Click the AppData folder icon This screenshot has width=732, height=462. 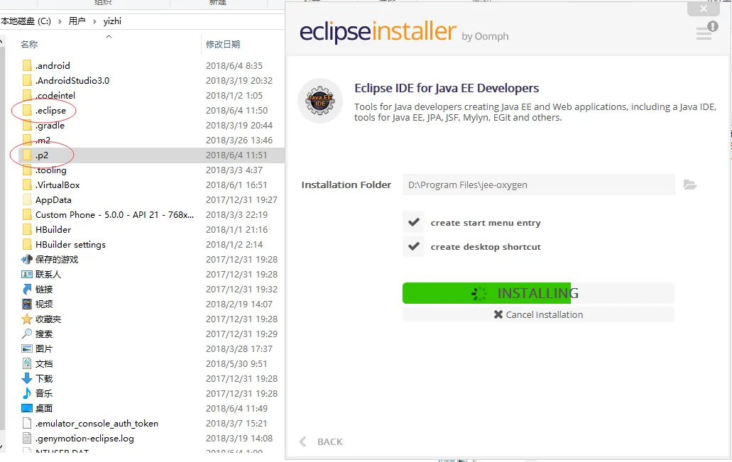click(27, 199)
